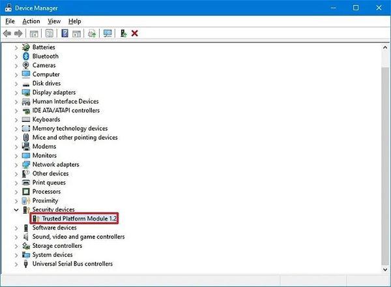
Task: Click the Bluetooth icon in the tree
Action: (x=26, y=56)
